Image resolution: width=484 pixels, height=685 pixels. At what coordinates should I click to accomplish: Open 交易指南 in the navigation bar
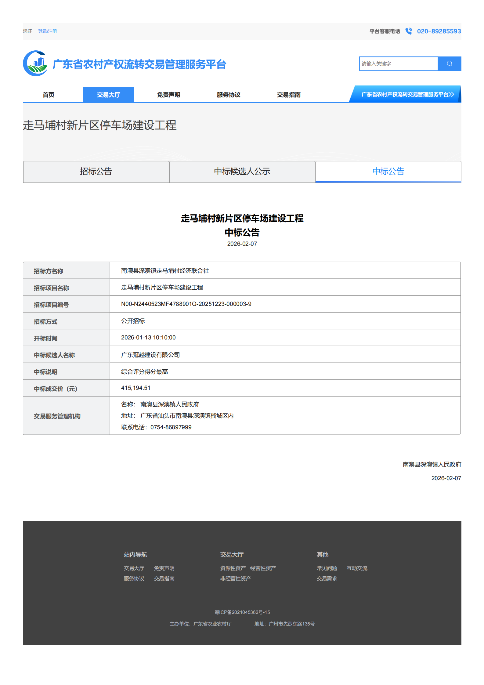(x=289, y=95)
